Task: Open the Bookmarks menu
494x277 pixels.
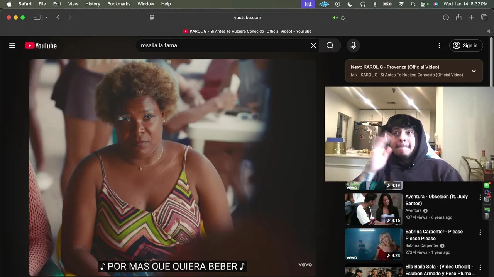Action: [119, 4]
